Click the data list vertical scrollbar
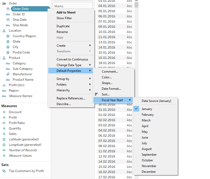The width and height of the screenshot is (210, 179). click(136, 5)
